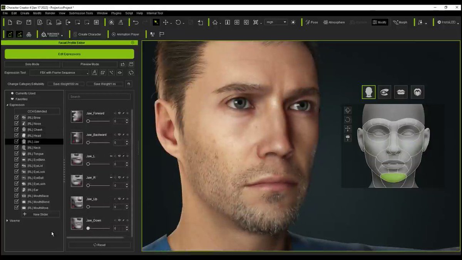
Task: Toggle the [RL] Tongue checkbox
Action: click(x=16, y=154)
